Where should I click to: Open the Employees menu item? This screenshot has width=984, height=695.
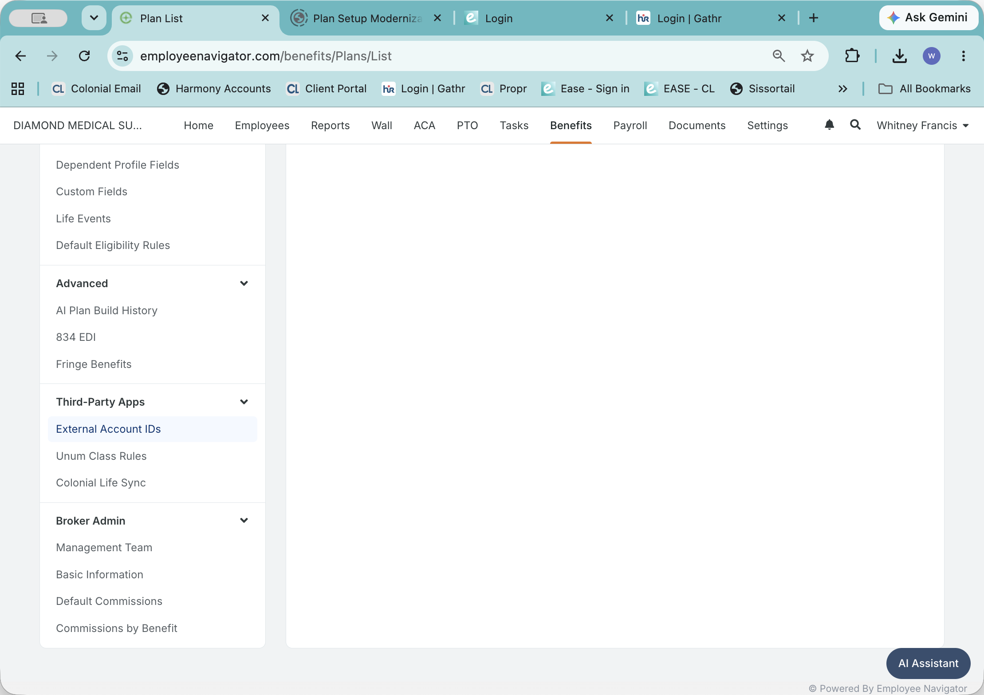tap(262, 126)
